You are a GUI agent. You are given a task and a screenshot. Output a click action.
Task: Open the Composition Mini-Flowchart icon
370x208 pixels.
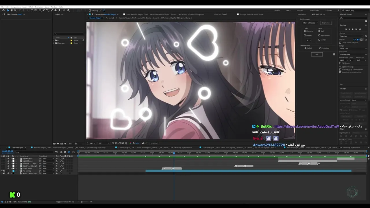coord(56,152)
